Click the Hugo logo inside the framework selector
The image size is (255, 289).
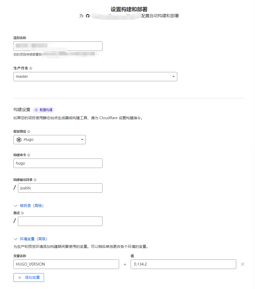click(19, 139)
